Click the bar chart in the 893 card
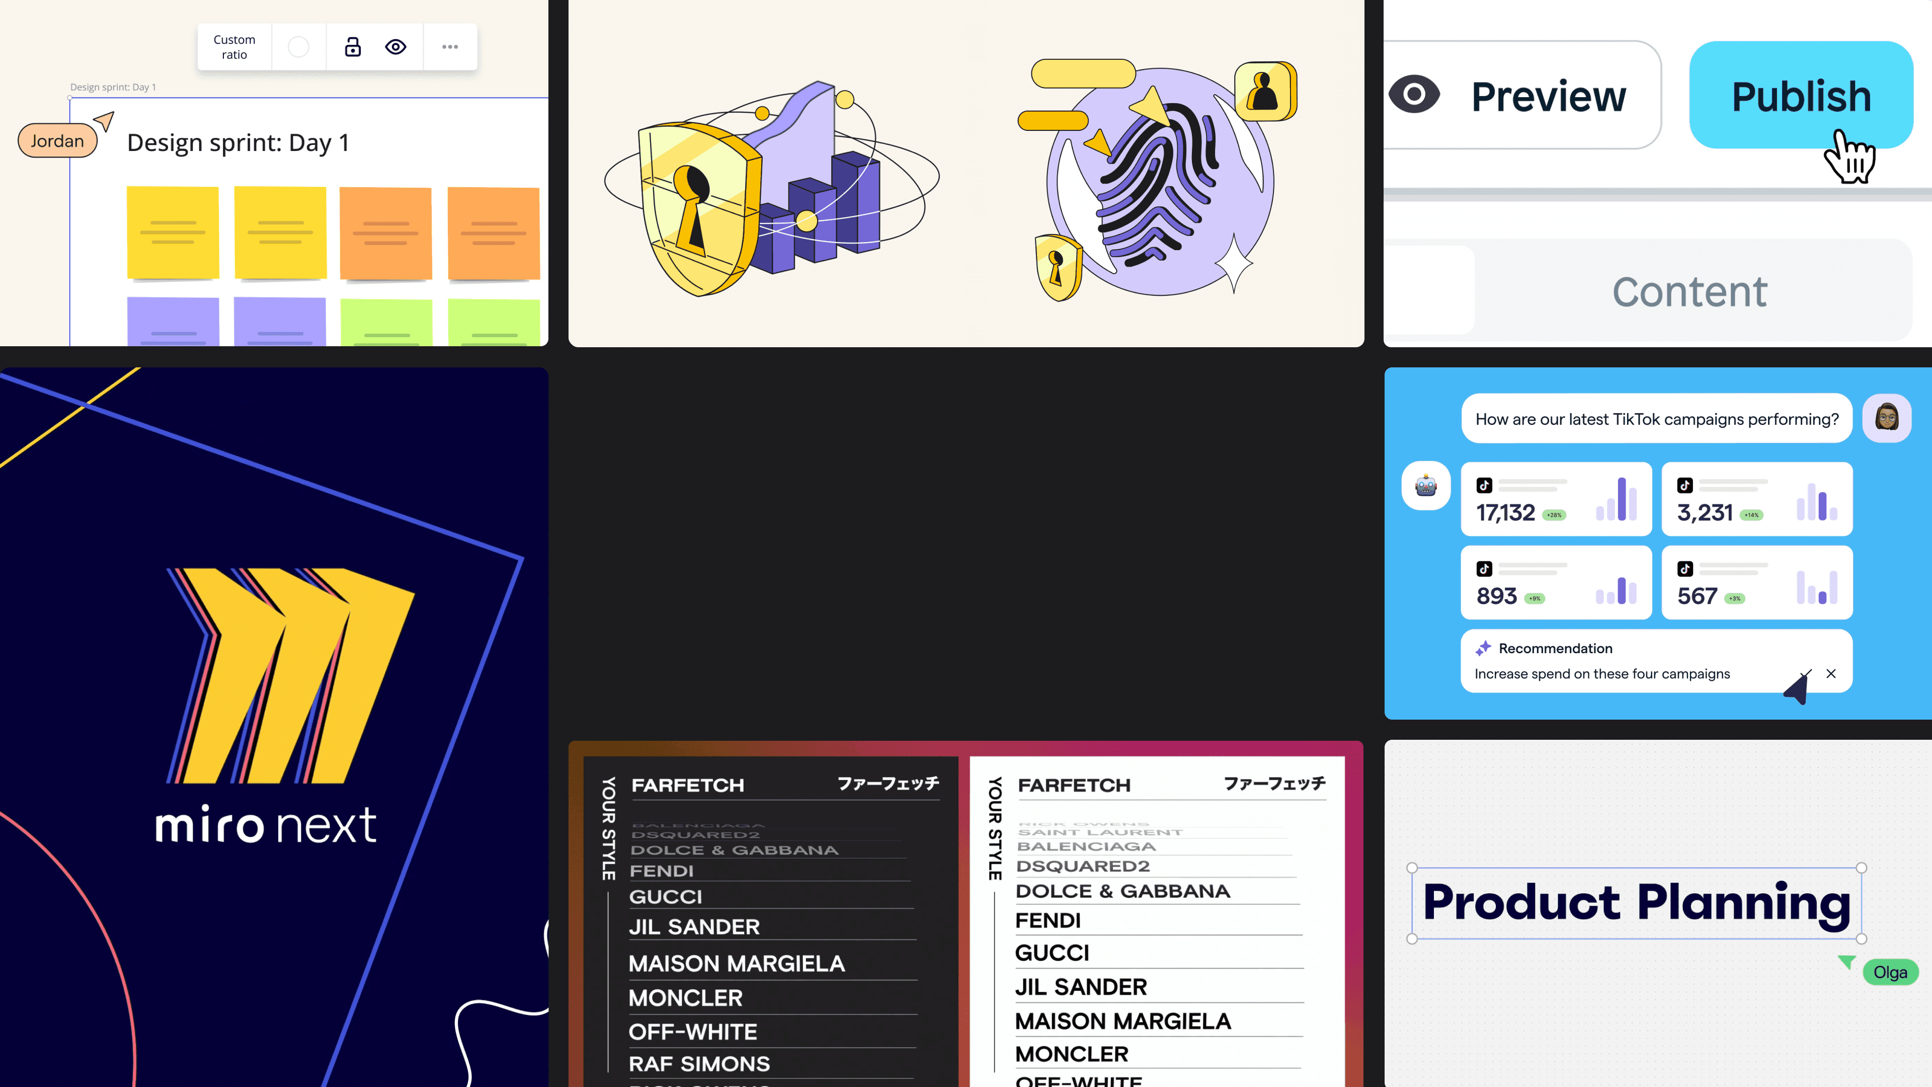Screen dimensions: 1932x1087 pyautogui.click(x=1616, y=590)
